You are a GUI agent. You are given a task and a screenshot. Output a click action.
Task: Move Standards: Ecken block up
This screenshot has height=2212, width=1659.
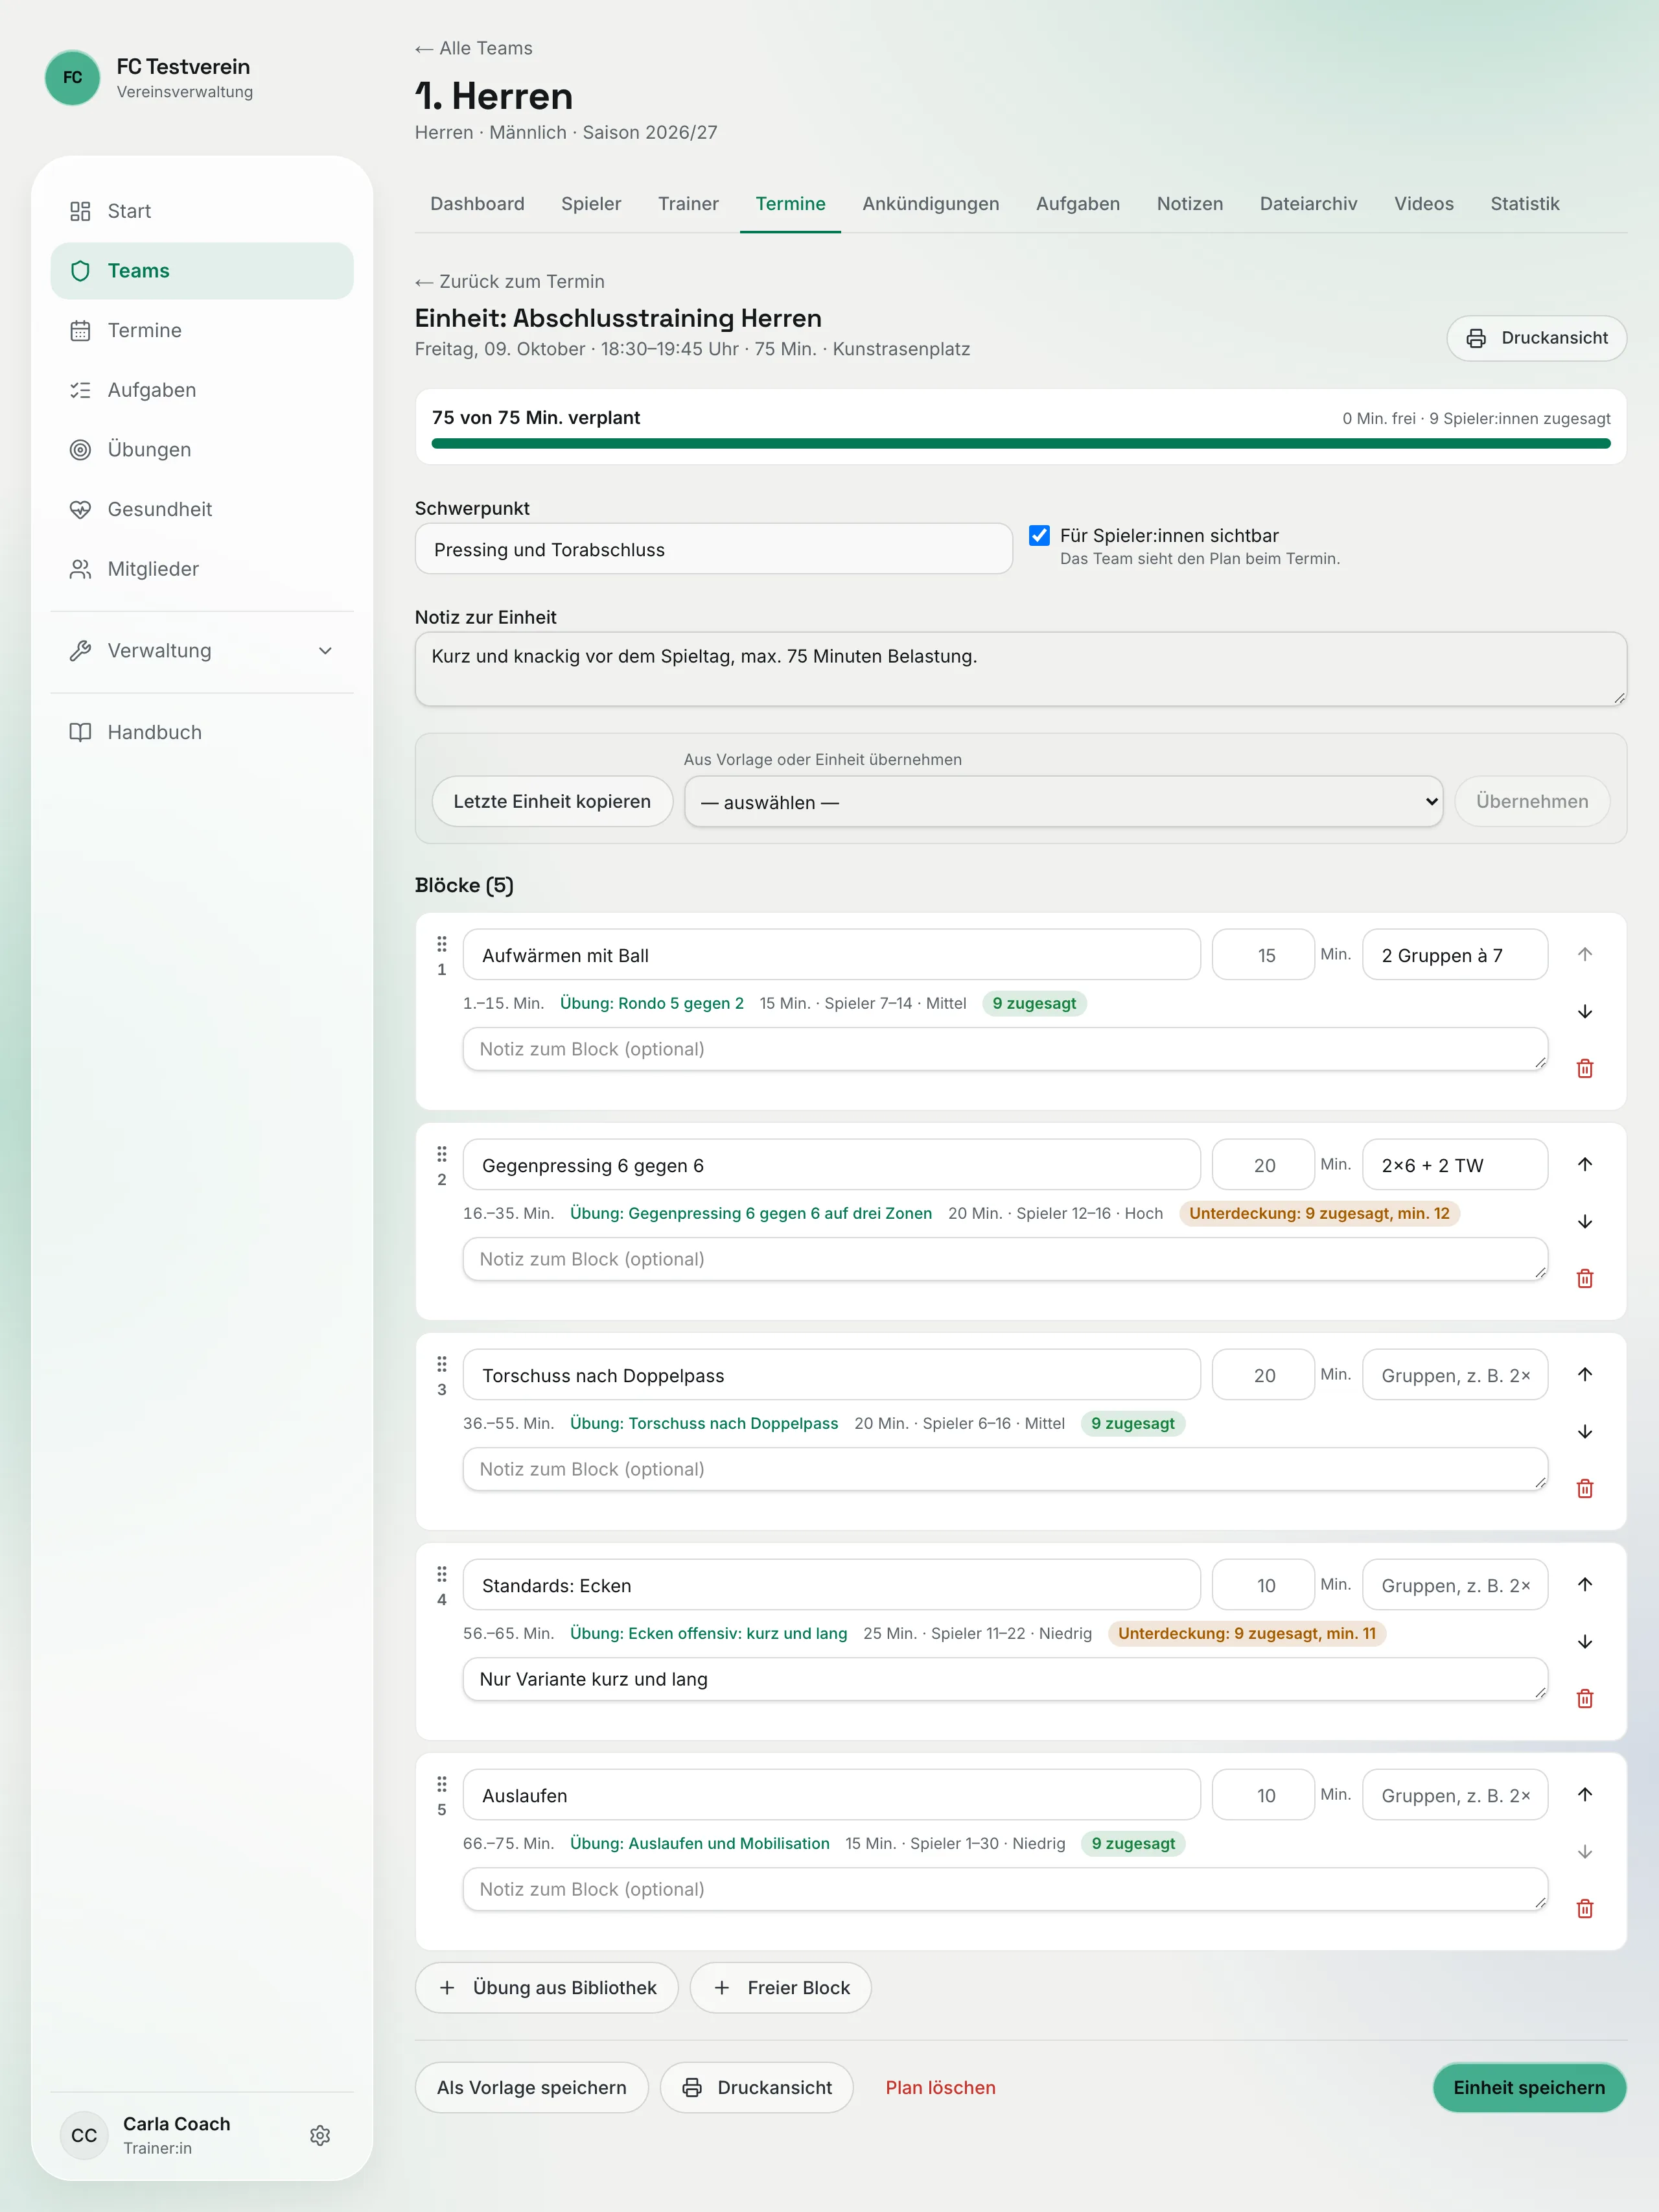coord(1584,1584)
